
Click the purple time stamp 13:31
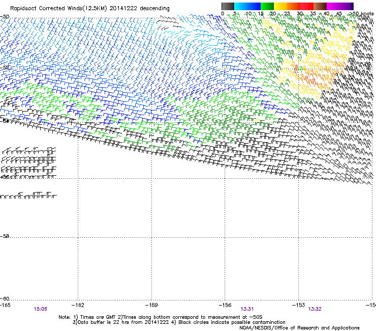(x=247, y=309)
